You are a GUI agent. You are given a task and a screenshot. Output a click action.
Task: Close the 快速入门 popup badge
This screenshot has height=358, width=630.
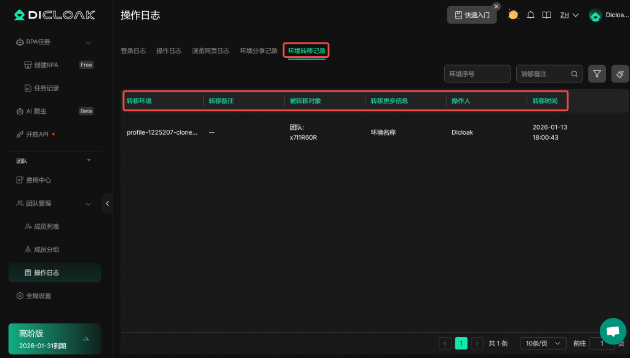tap(496, 6)
